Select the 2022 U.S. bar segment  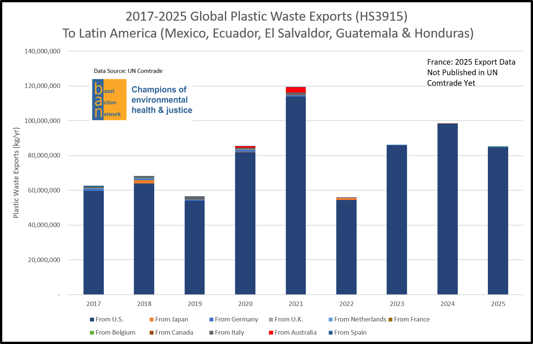pos(347,247)
